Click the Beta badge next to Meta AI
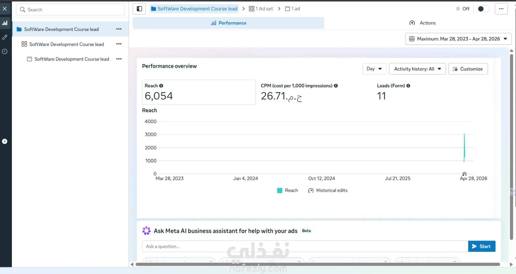This screenshot has width=516, height=274. 306,231
